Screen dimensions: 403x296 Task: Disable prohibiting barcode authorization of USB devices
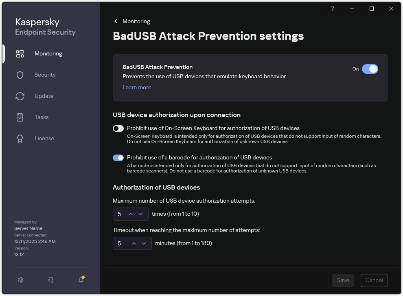pyautogui.click(x=118, y=158)
